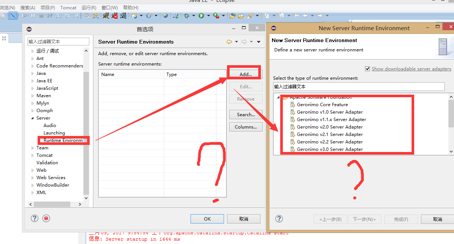Click the Drop to Frame toolbar icon
Image resolution: width=454 pixels, height=244 pixels.
[87, 16]
